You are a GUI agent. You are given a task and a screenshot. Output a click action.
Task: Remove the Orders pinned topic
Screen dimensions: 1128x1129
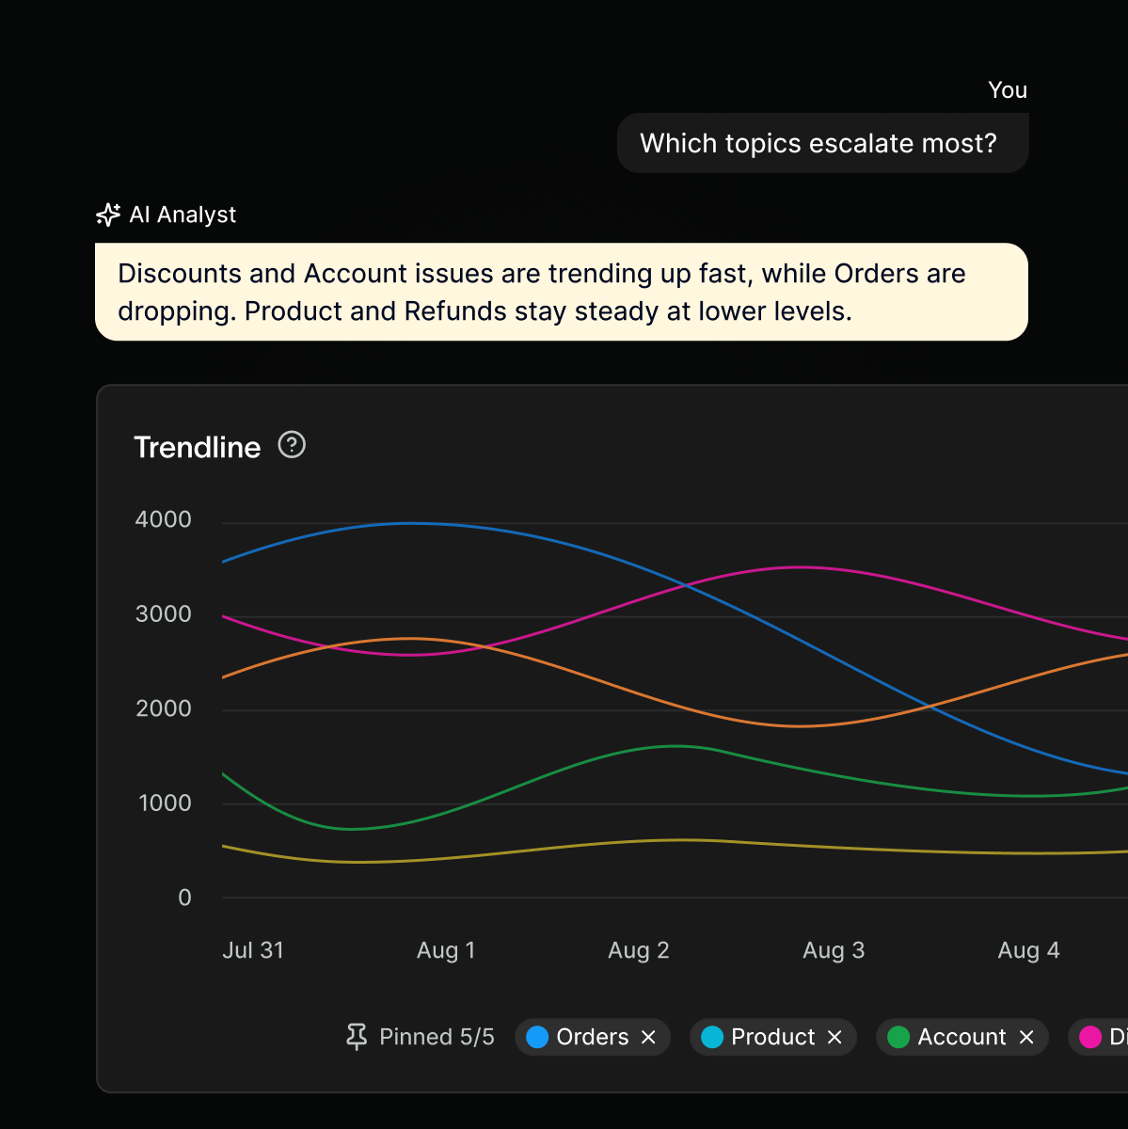pos(648,1037)
